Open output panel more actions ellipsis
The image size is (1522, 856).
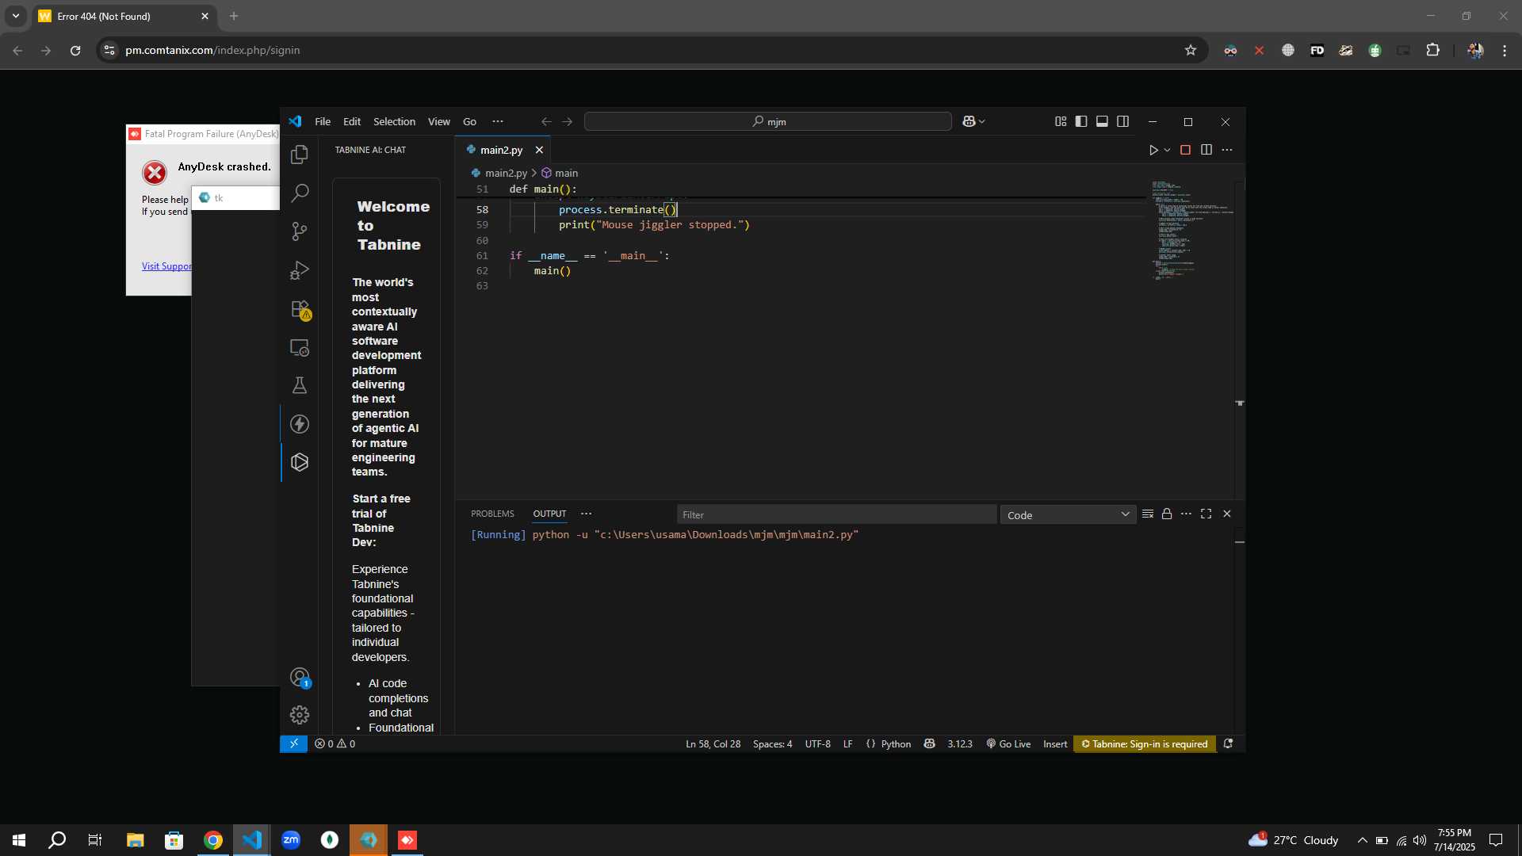coord(1186,514)
